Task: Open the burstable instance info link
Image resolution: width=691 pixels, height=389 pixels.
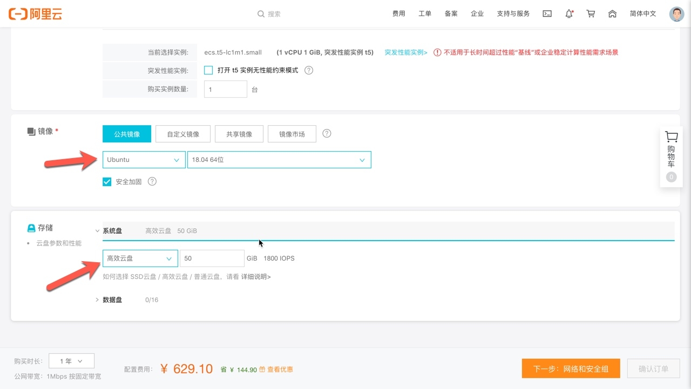Action: (405, 52)
